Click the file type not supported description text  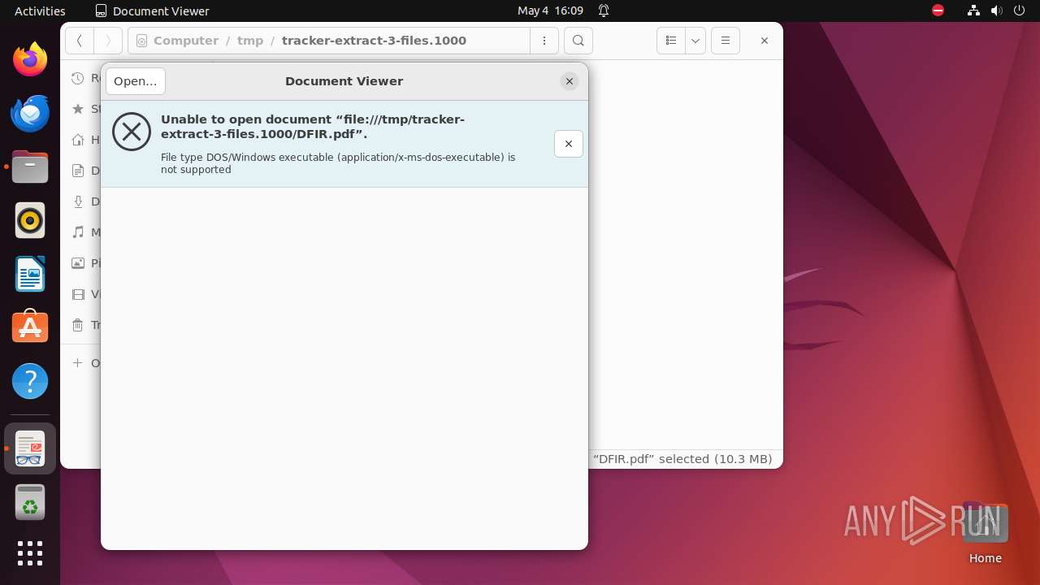click(338, 163)
